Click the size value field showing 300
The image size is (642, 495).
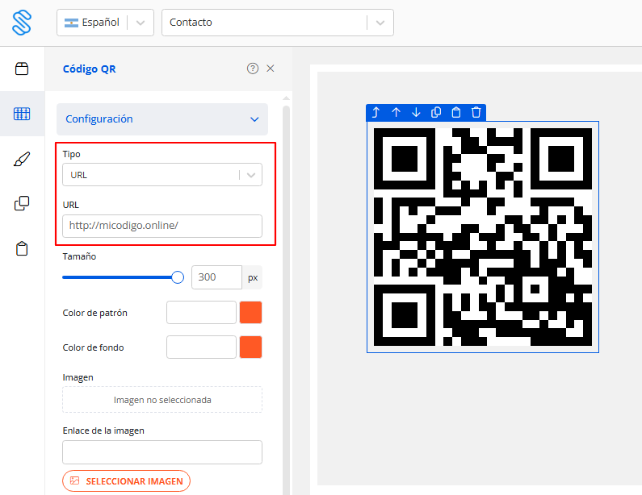tap(216, 277)
